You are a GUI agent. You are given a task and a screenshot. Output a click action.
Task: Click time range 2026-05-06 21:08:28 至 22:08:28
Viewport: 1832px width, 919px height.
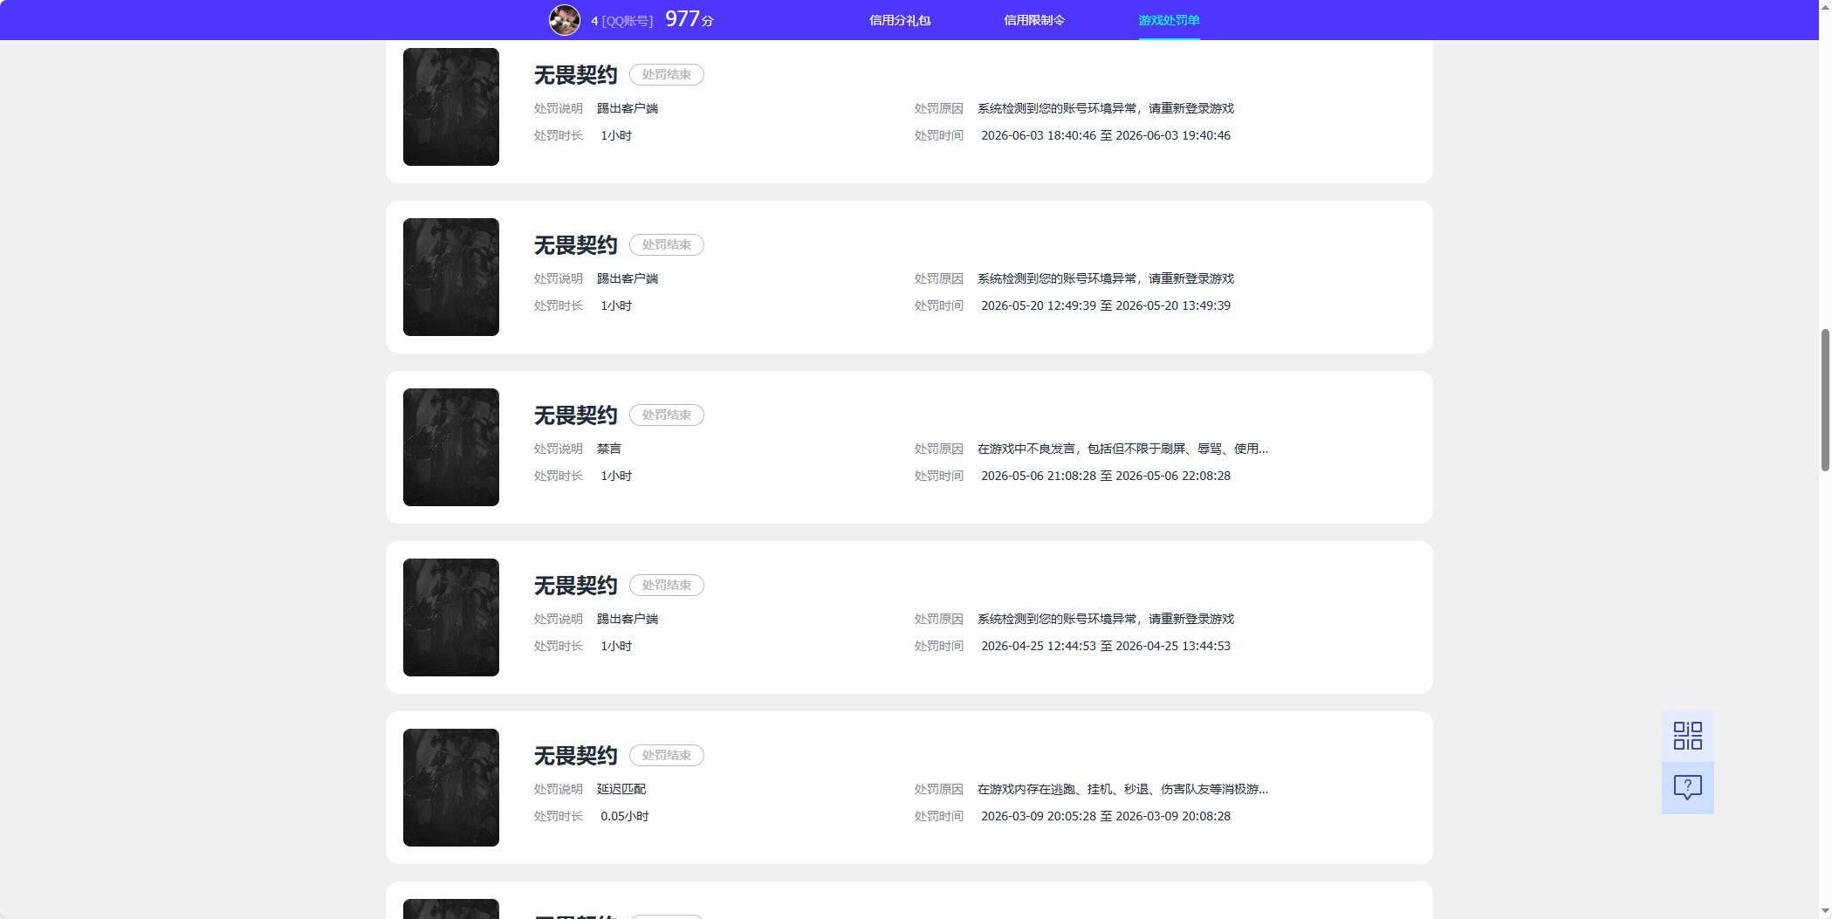coord(1106,476)
